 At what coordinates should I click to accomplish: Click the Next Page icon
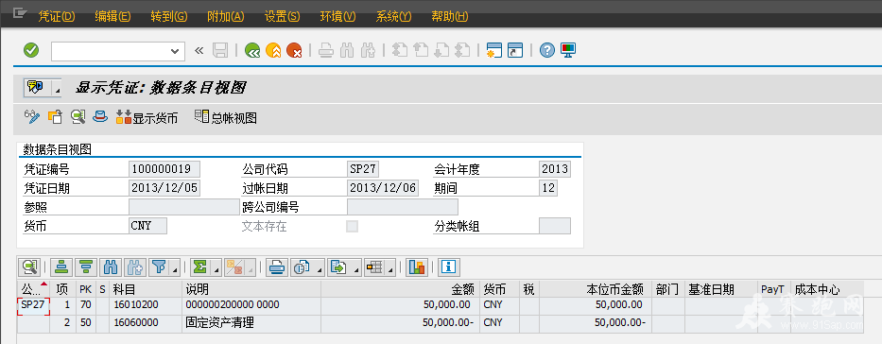coord(441,51)
